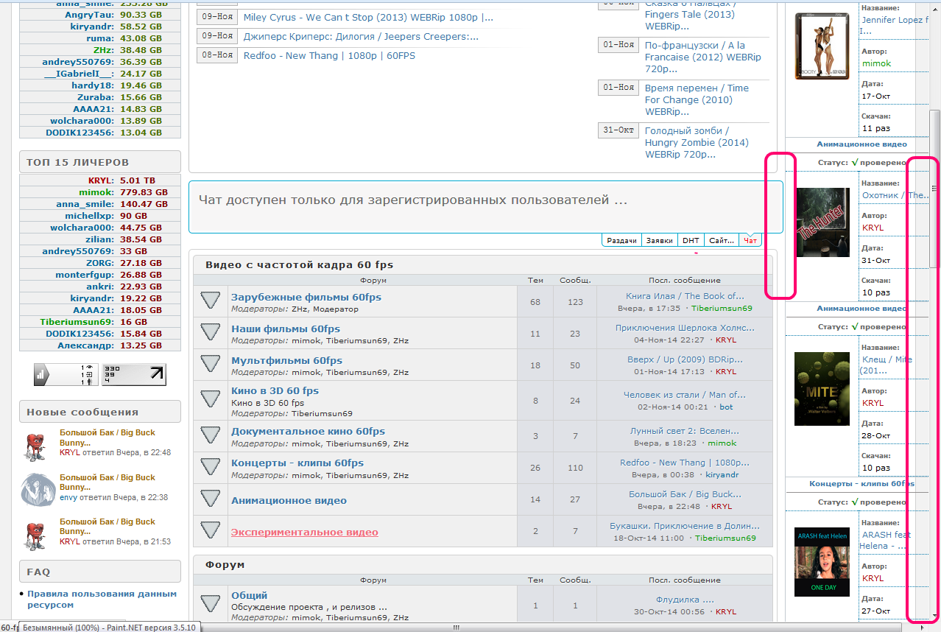Click the forum icon for Документальное кино 60fps
The height and width of the screenshot is (632, 941).
[211, 435]
